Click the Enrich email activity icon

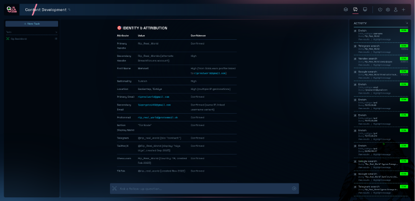pos(355,84)
